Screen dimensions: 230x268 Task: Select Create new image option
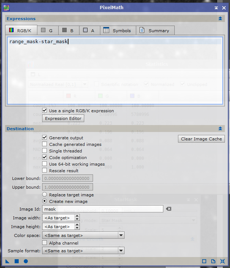45,201
